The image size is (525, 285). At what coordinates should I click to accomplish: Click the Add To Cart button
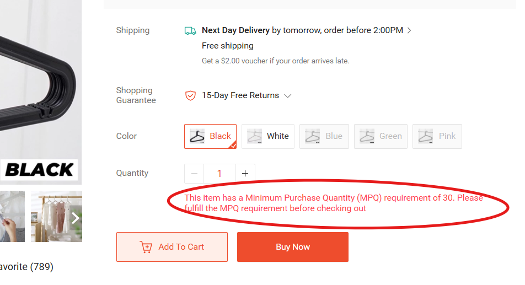point(172,247)
